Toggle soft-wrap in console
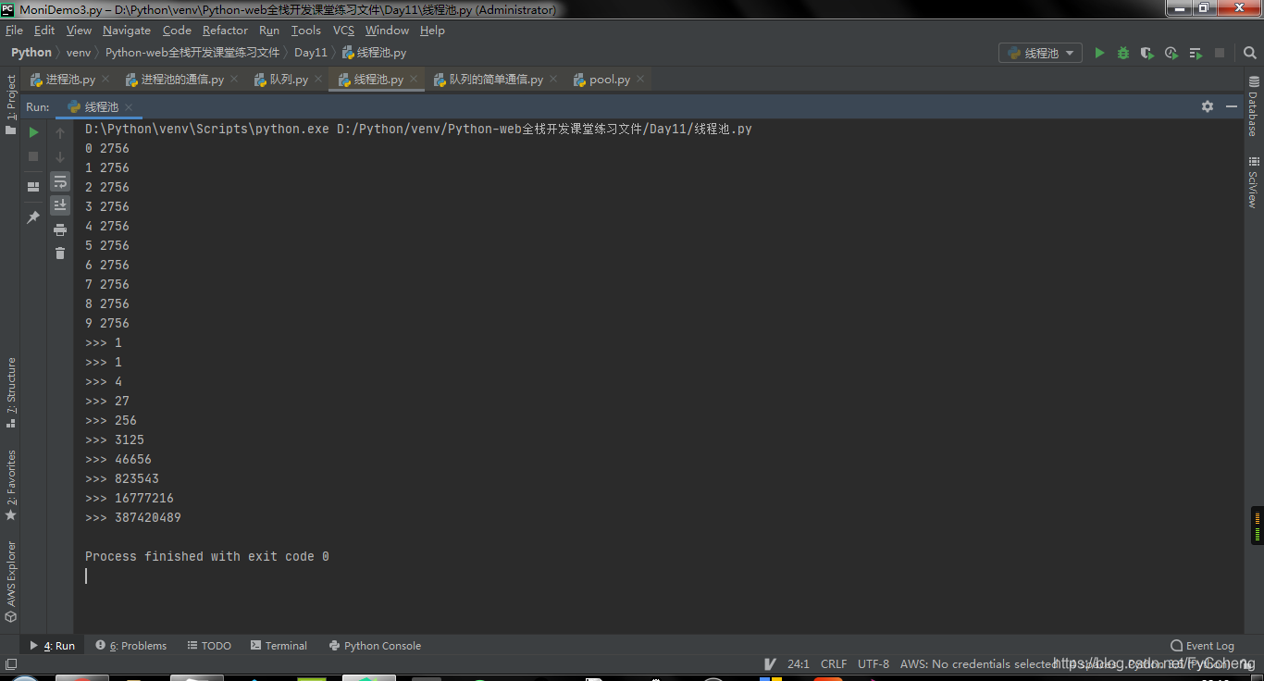1264x681 pixels. (x=60, y=180)
